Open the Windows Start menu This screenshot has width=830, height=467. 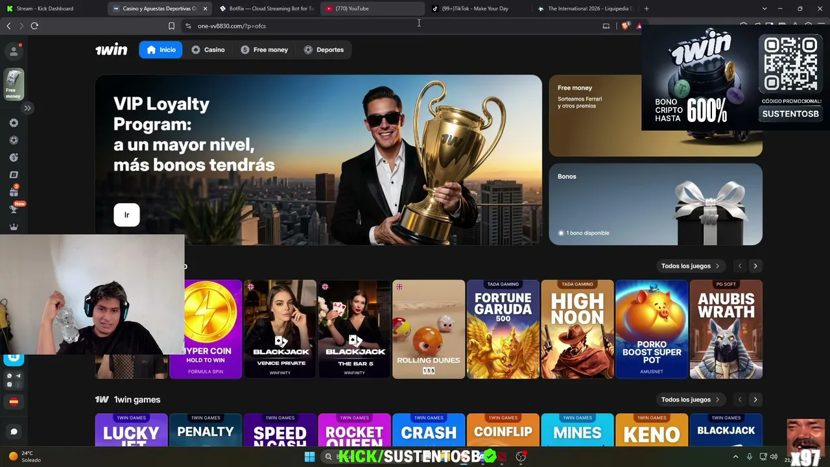309,457
